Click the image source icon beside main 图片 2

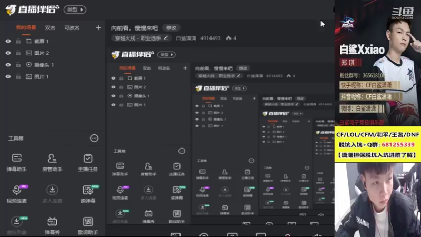pyautogui.click(x=29, y=53)
